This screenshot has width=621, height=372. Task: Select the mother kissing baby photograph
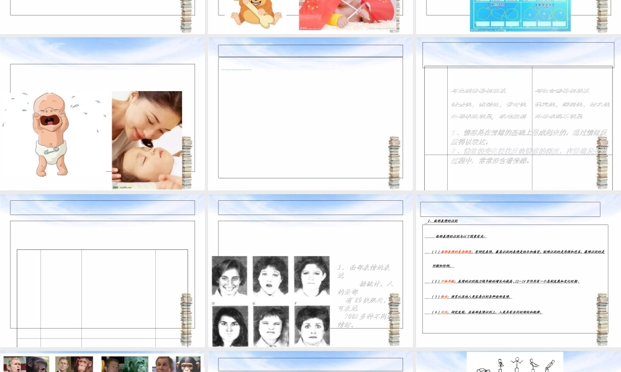[146, 139]
